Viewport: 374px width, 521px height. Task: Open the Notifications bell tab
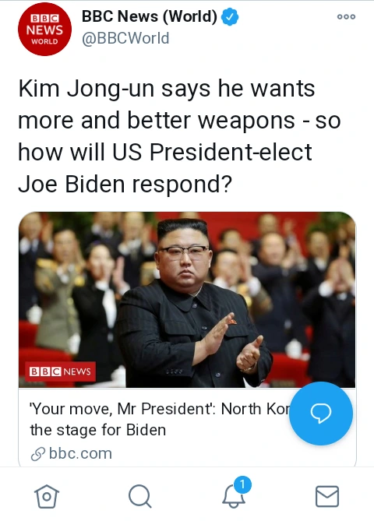point(234,496)
